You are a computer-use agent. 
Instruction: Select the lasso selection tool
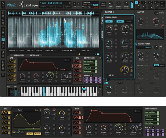[3, 40]
